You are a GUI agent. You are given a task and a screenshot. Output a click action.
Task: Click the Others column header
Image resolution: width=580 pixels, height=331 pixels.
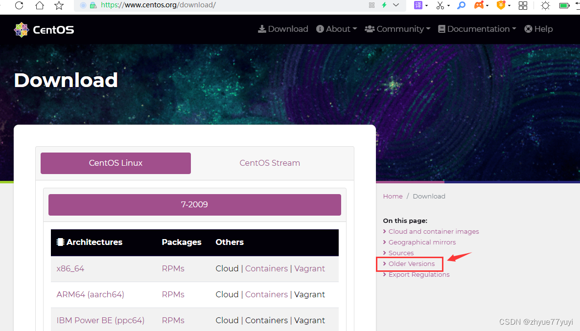click(x=230, y=243)
